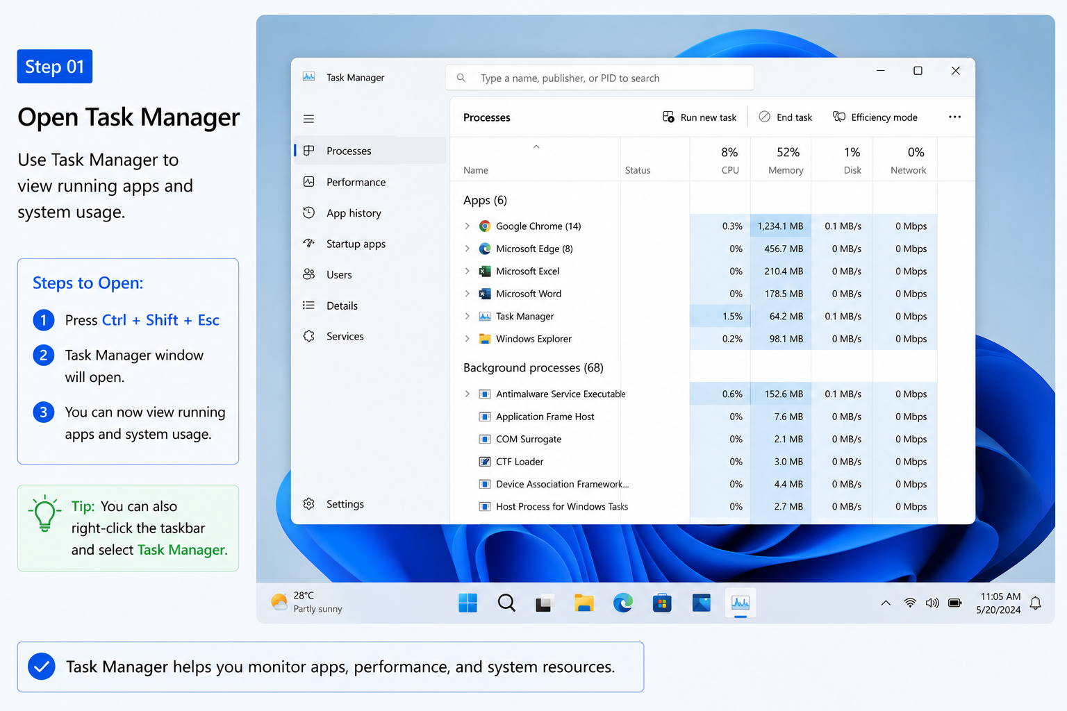
Task: Sort by the Disk column header
Action: click(842, 160)
